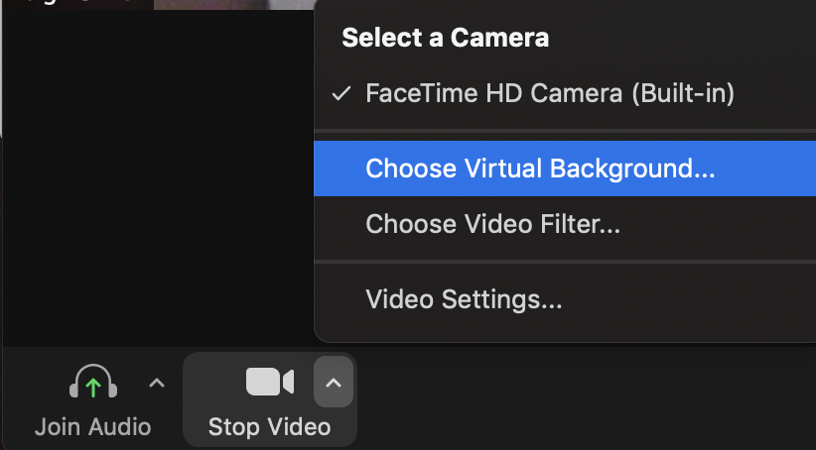The width and height of the screenshot is (816, 450).
Task: Click the green arrow inside the headphones icon
Action: click(93, 388)
